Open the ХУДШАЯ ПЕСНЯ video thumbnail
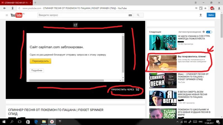The height and width of the screenshot is (125, 223). tap(163, 113)
